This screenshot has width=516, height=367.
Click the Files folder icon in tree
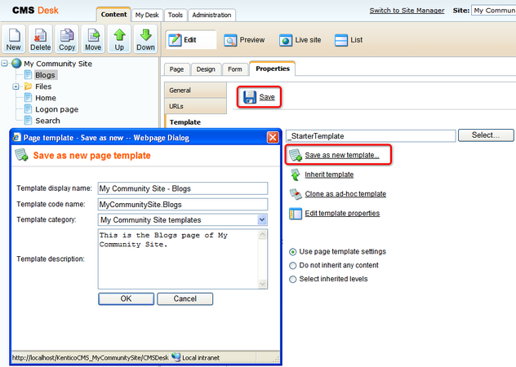[29, 86]
